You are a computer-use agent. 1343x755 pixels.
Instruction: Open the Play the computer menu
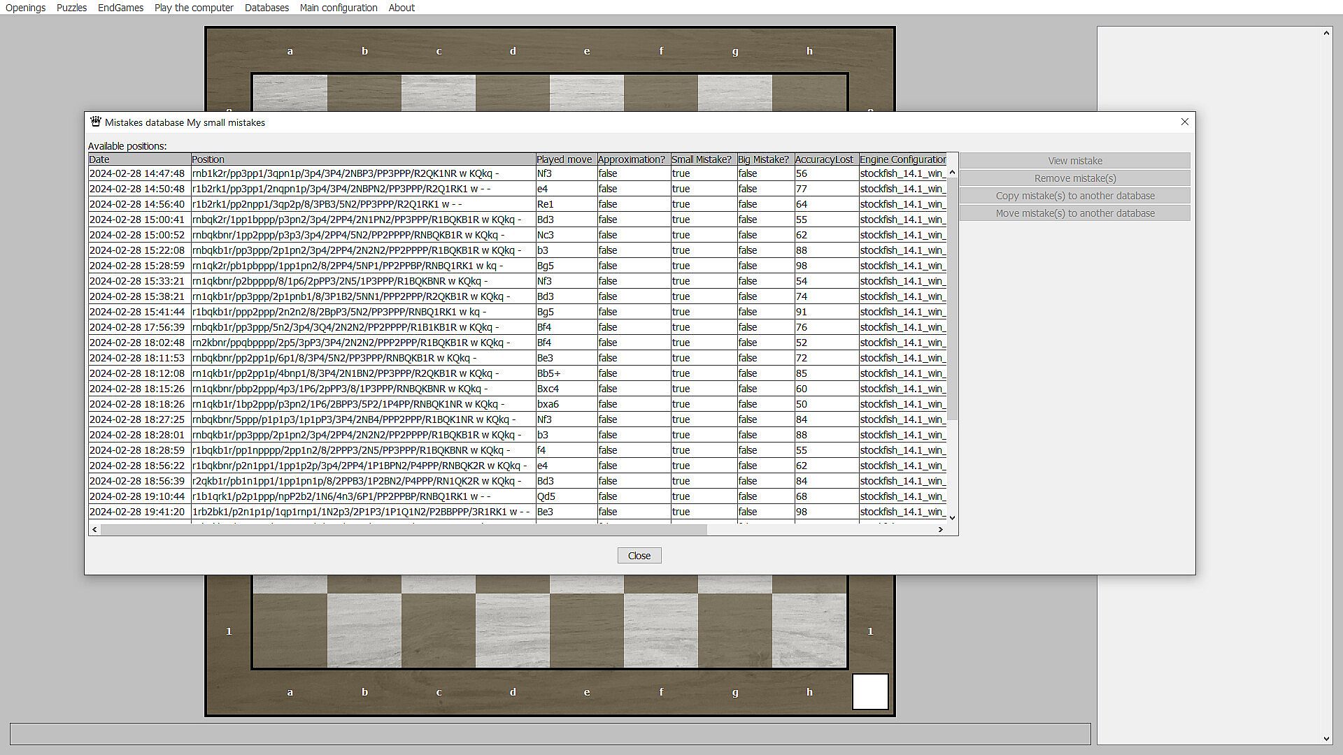(194, 8)
